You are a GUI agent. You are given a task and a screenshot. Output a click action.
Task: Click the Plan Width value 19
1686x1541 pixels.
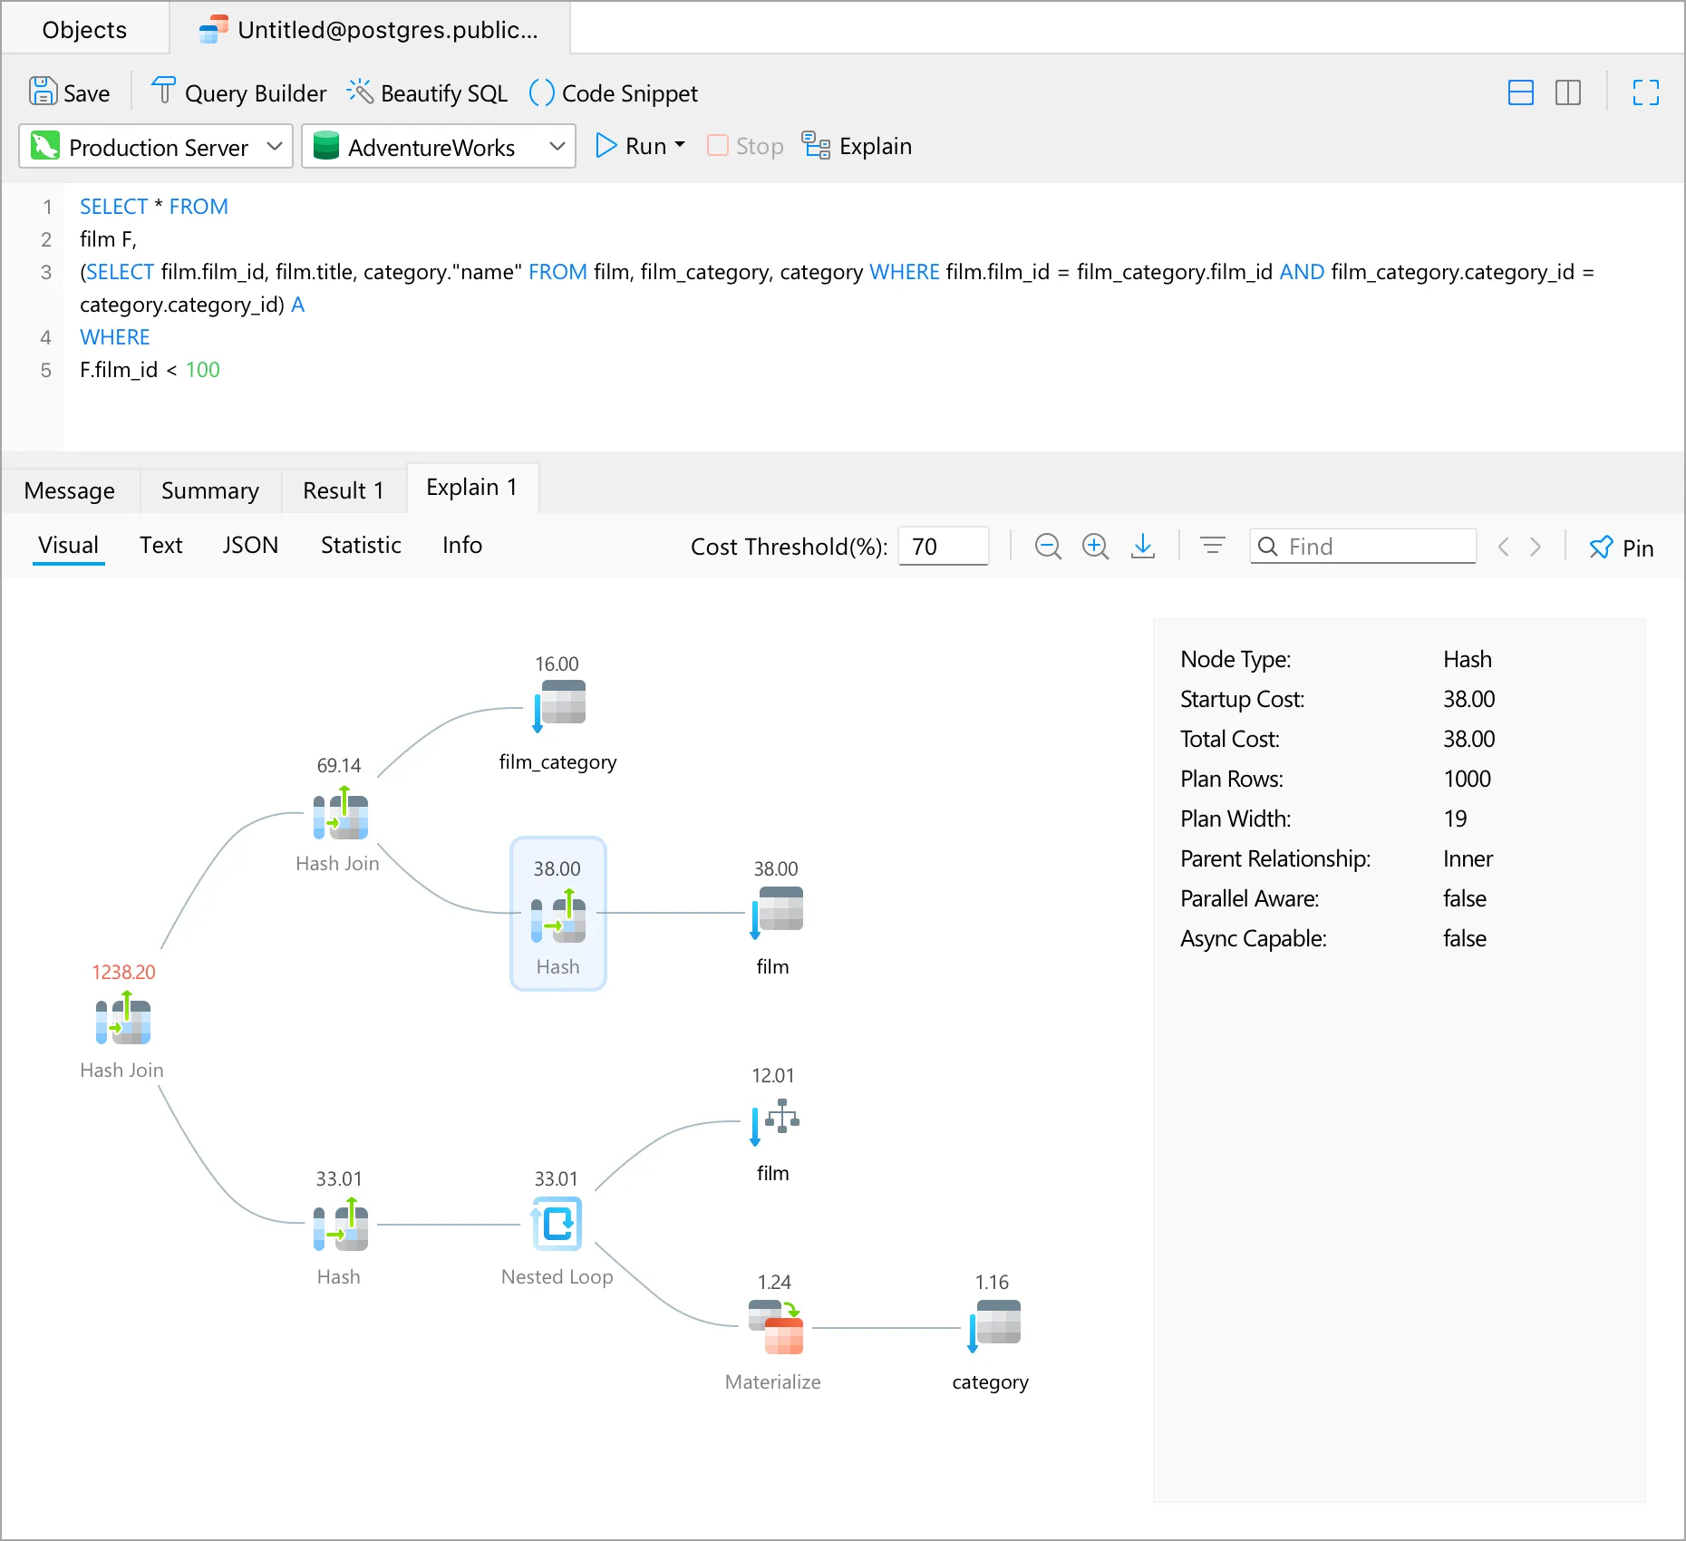coord(1455,819)
